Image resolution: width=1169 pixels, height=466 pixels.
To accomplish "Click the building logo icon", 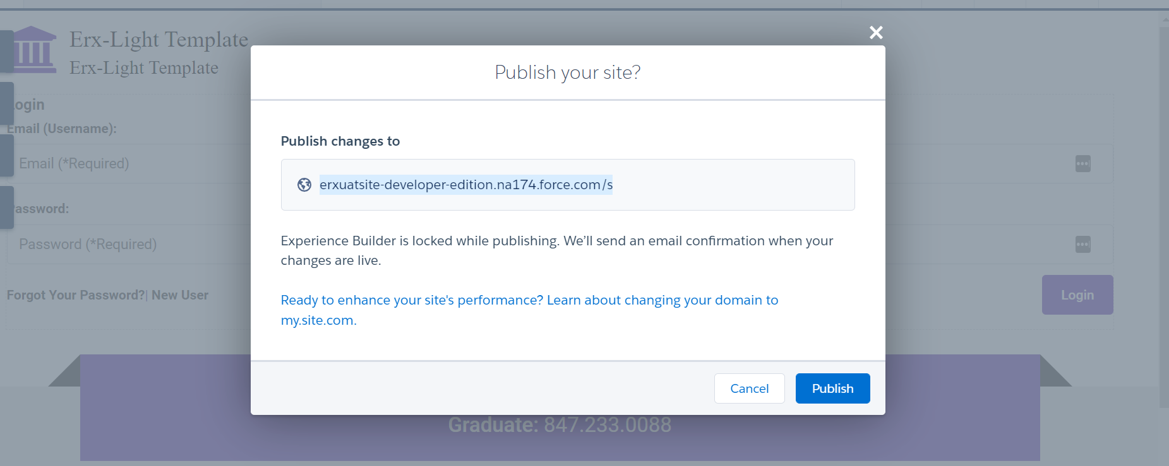I will point(35,50).
